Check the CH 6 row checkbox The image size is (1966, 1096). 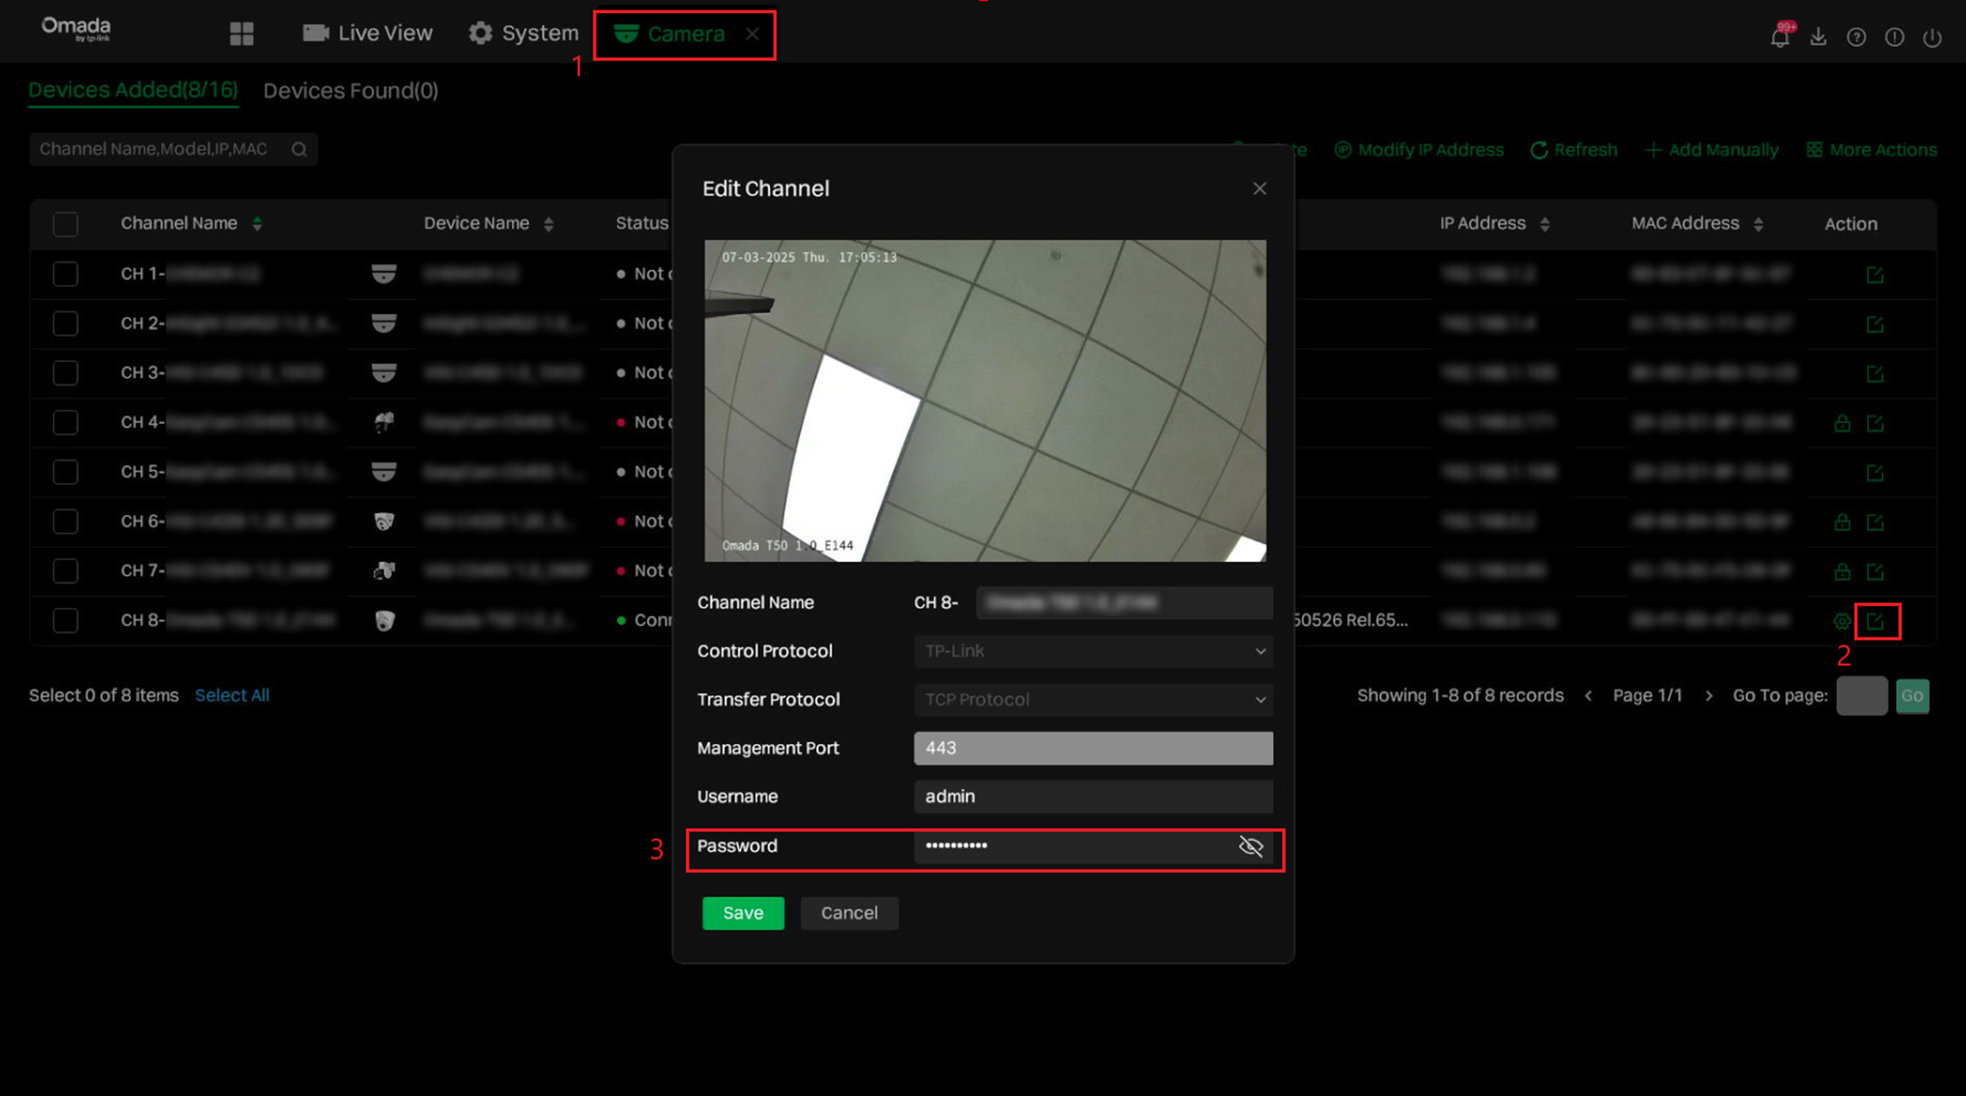(x=66, y=522)
